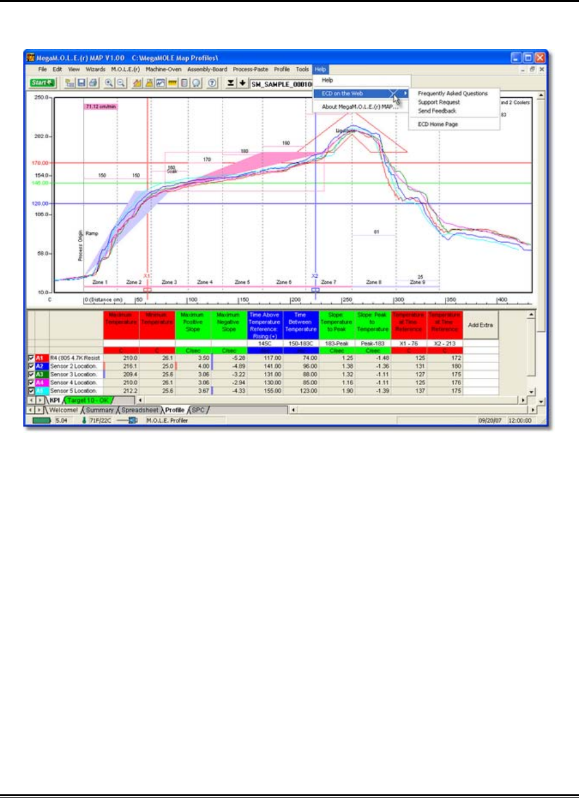Click the Save disk icon
Viewport: 579px width, 798px height.
[x=82, y=83]
